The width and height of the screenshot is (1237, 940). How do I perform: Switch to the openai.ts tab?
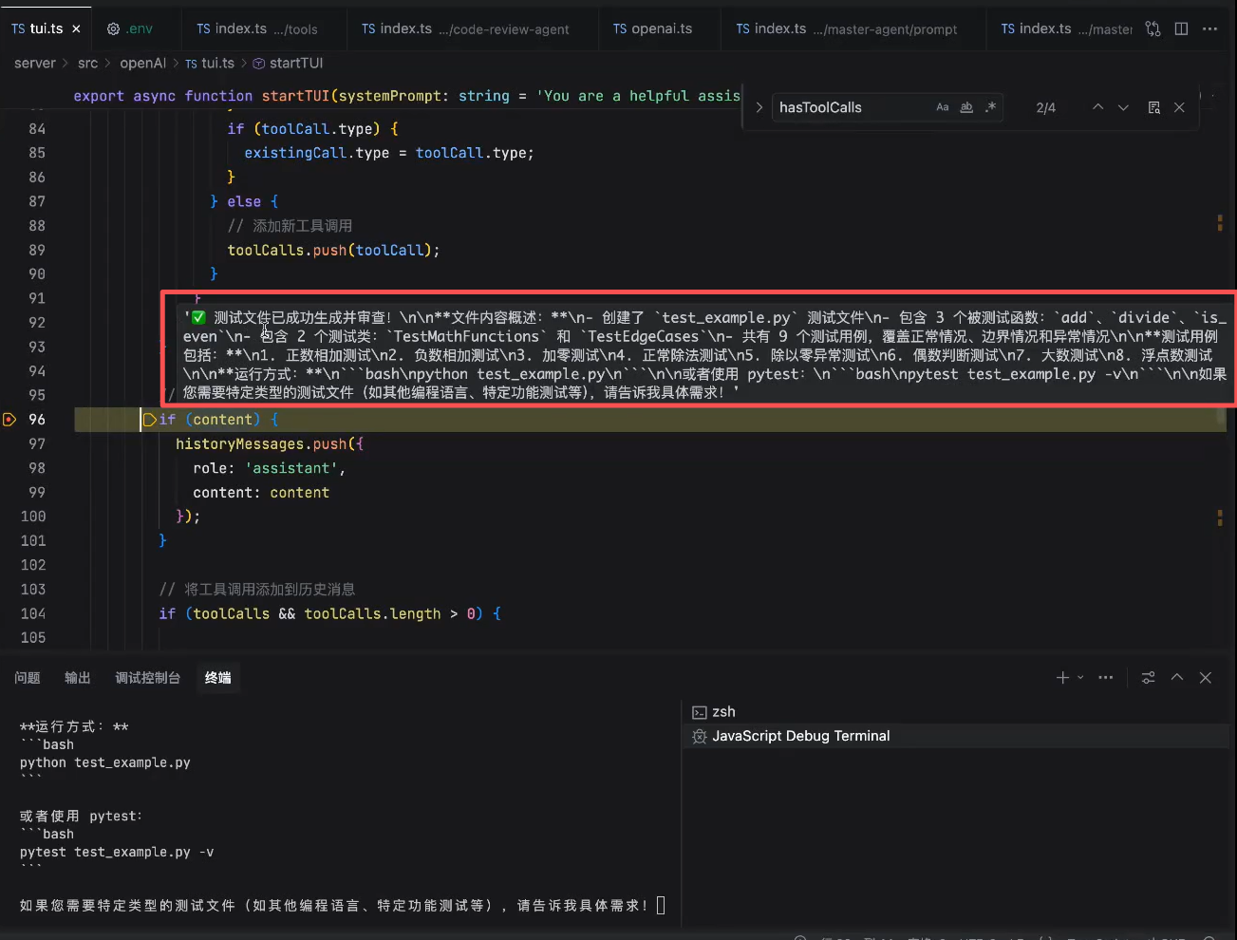(x=652, y=28)
